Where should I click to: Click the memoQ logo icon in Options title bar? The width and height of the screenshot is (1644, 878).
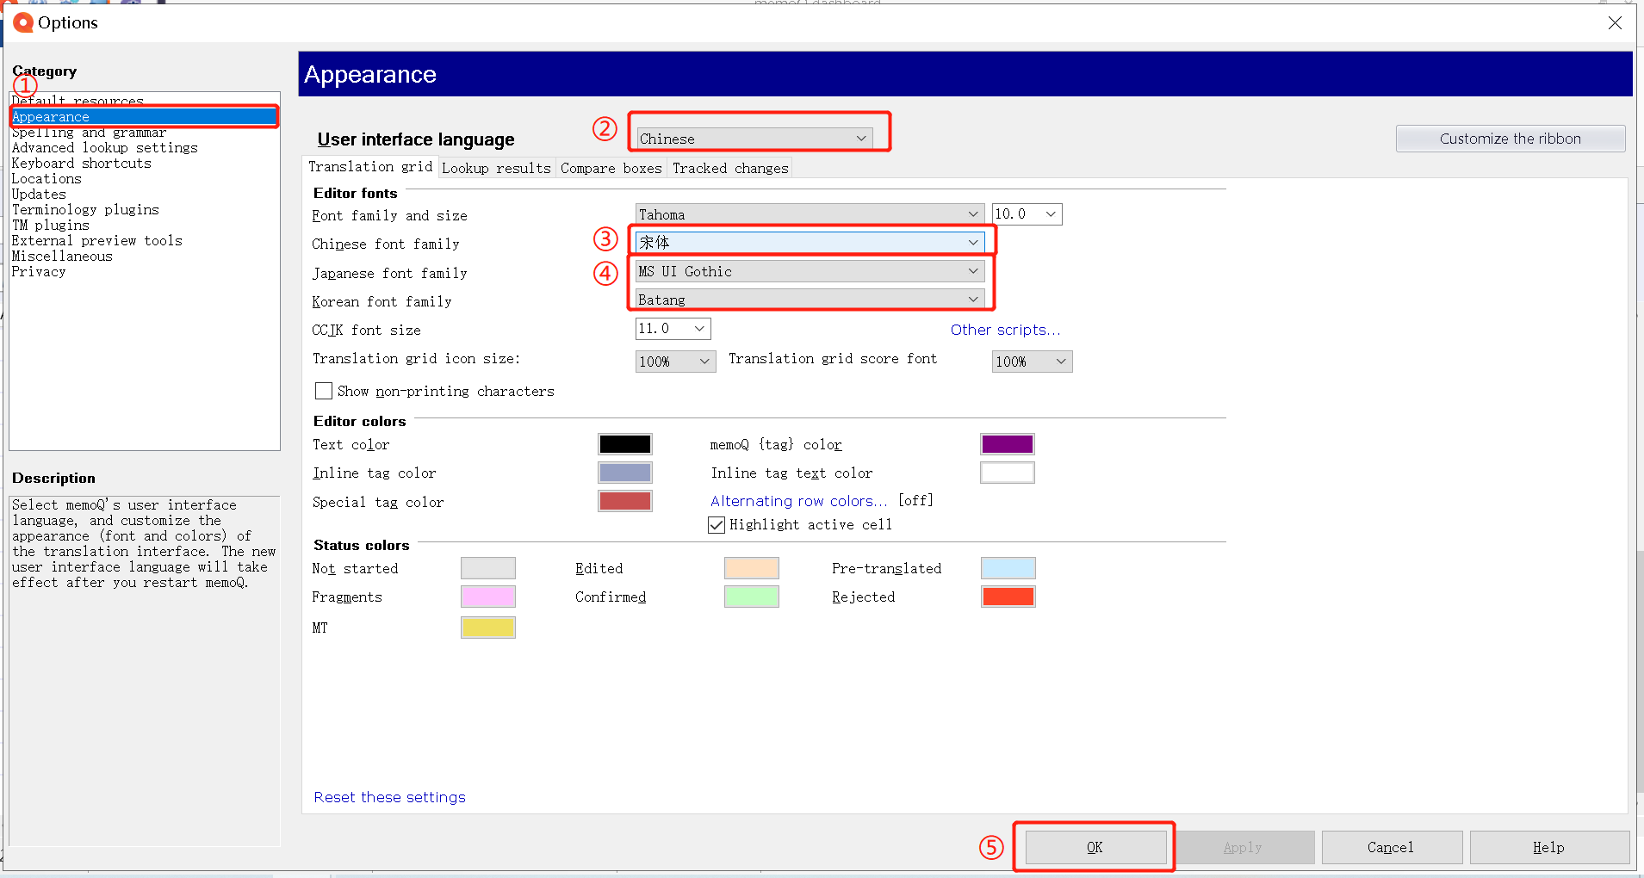[x=23, y=22]
